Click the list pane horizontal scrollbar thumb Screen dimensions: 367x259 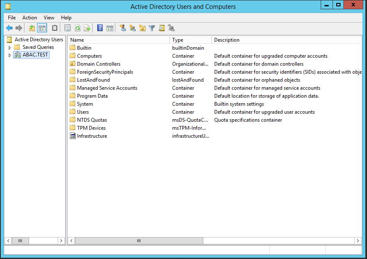(x=139, y=240)
